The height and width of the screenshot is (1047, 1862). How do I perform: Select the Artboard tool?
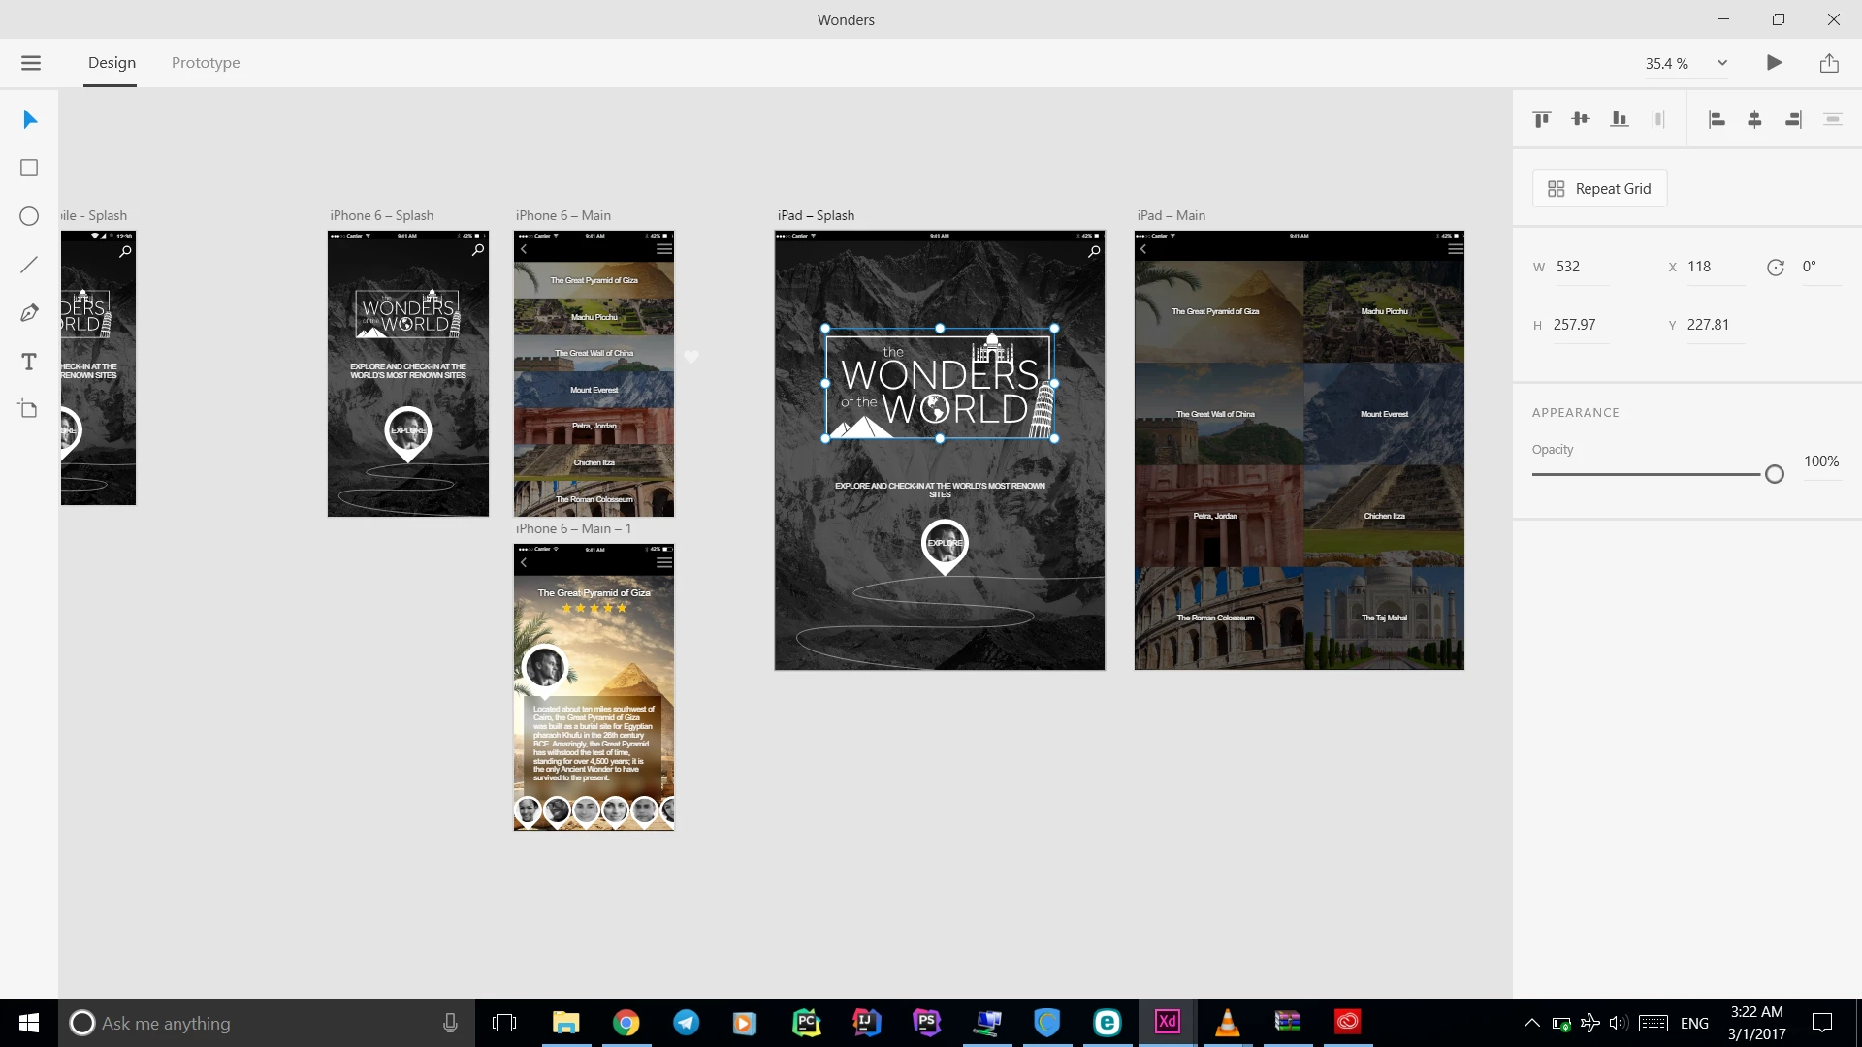(29, 409)
